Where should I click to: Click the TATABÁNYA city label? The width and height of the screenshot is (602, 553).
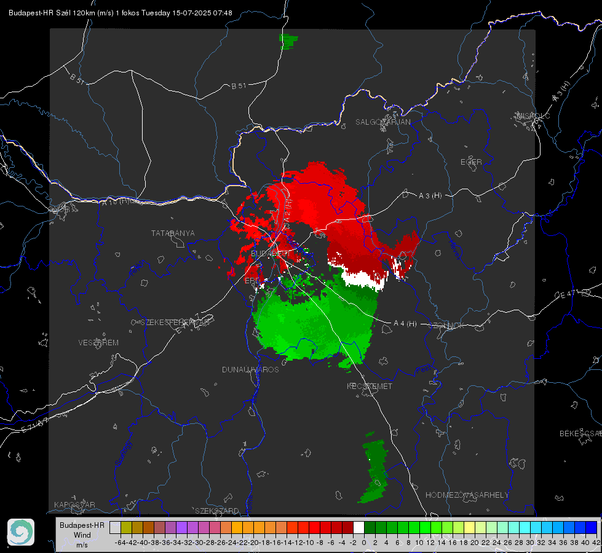point(173,233)
